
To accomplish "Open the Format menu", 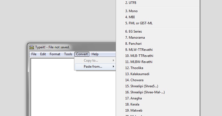I will point(55,54).
